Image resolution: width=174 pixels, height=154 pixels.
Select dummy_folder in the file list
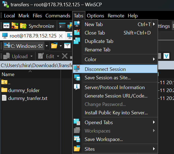(x=24, y=90)
